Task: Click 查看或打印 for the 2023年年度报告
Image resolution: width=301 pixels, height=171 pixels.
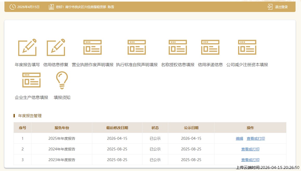Action: pyautogui.click(x=250, y=160)
